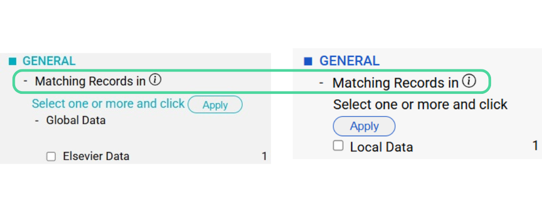542x217 pixels.
Task: Click the record count beside Local Data
Action: [535, 146]
